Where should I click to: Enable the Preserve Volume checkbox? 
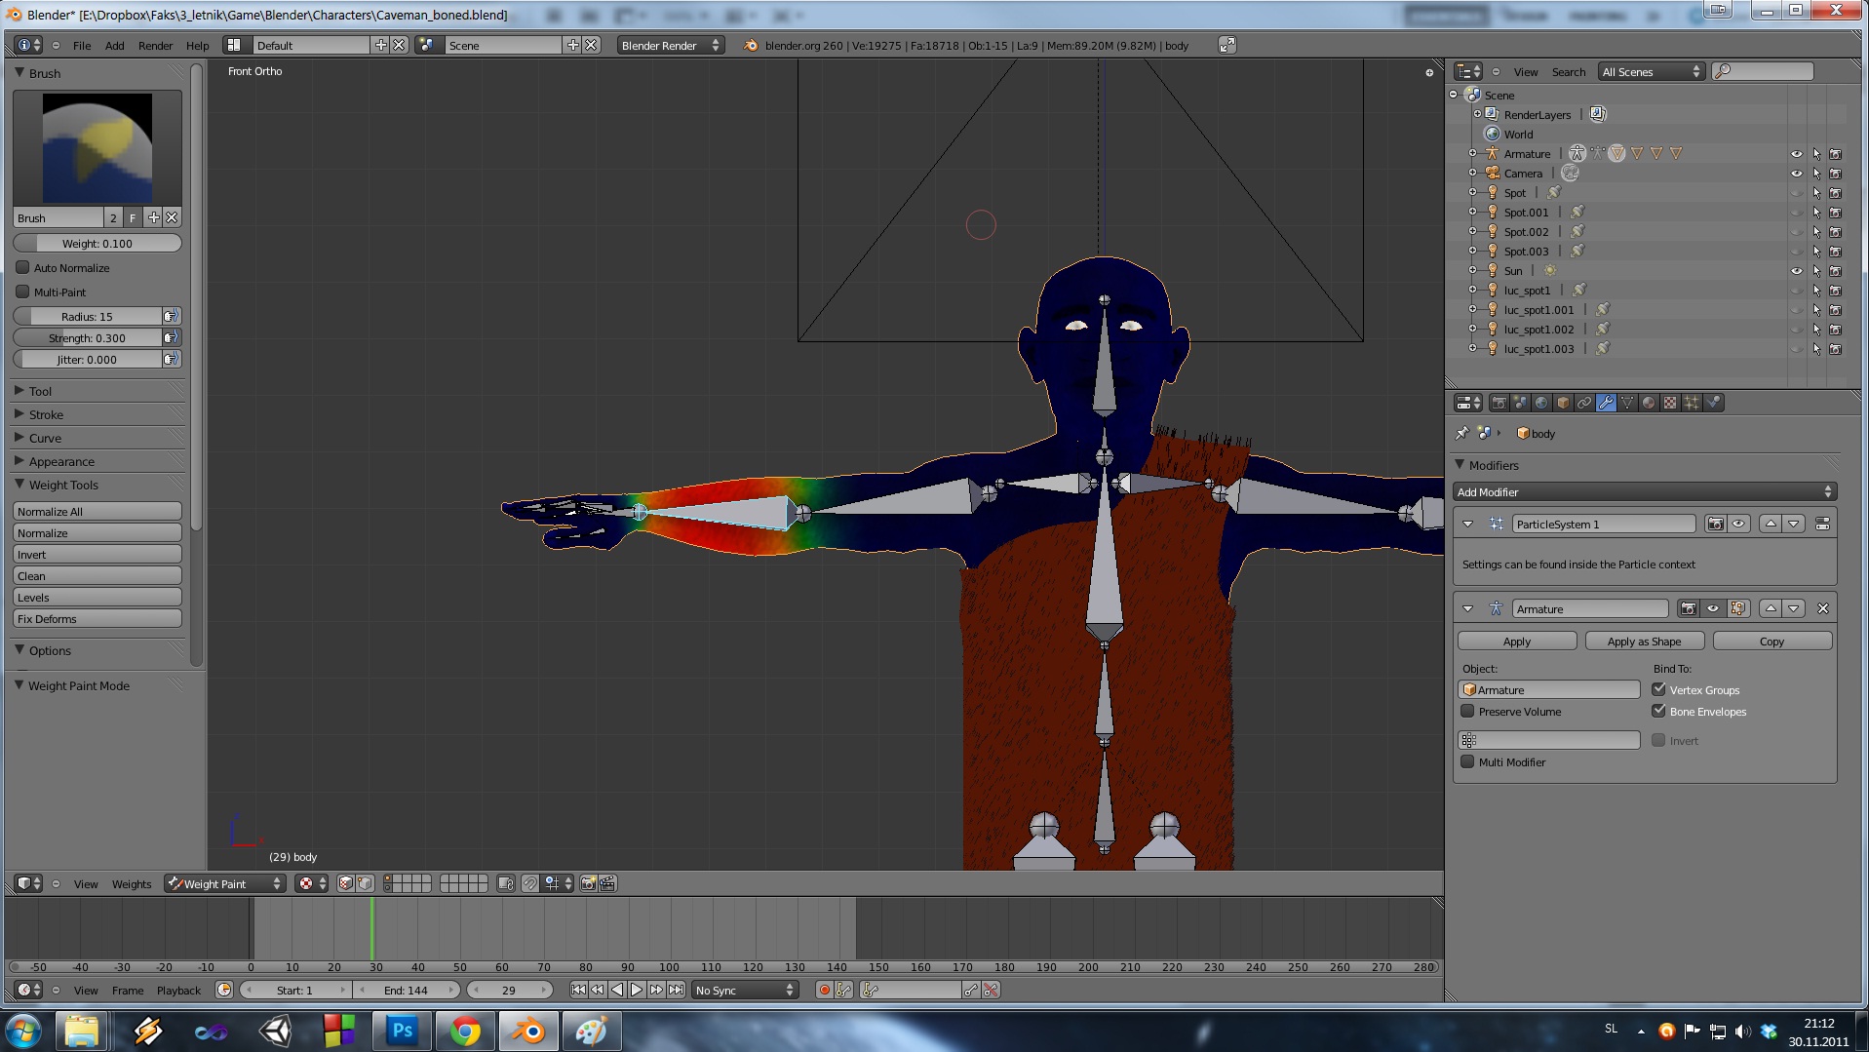click(1467, 711)
